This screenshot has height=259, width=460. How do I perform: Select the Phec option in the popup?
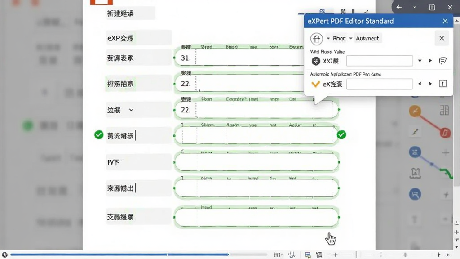click(339, 39)
